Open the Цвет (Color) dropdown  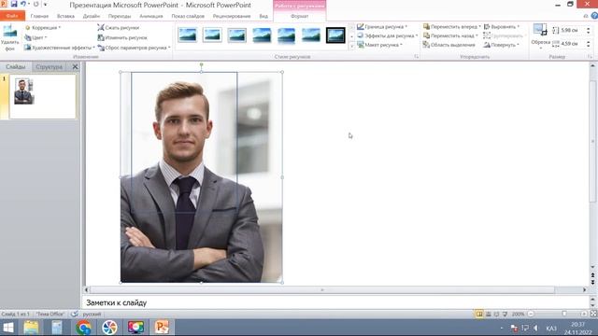click(x=36, y=37)
